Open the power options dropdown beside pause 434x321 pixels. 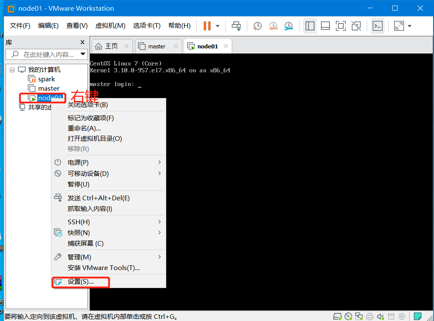[x=218, y=26]
